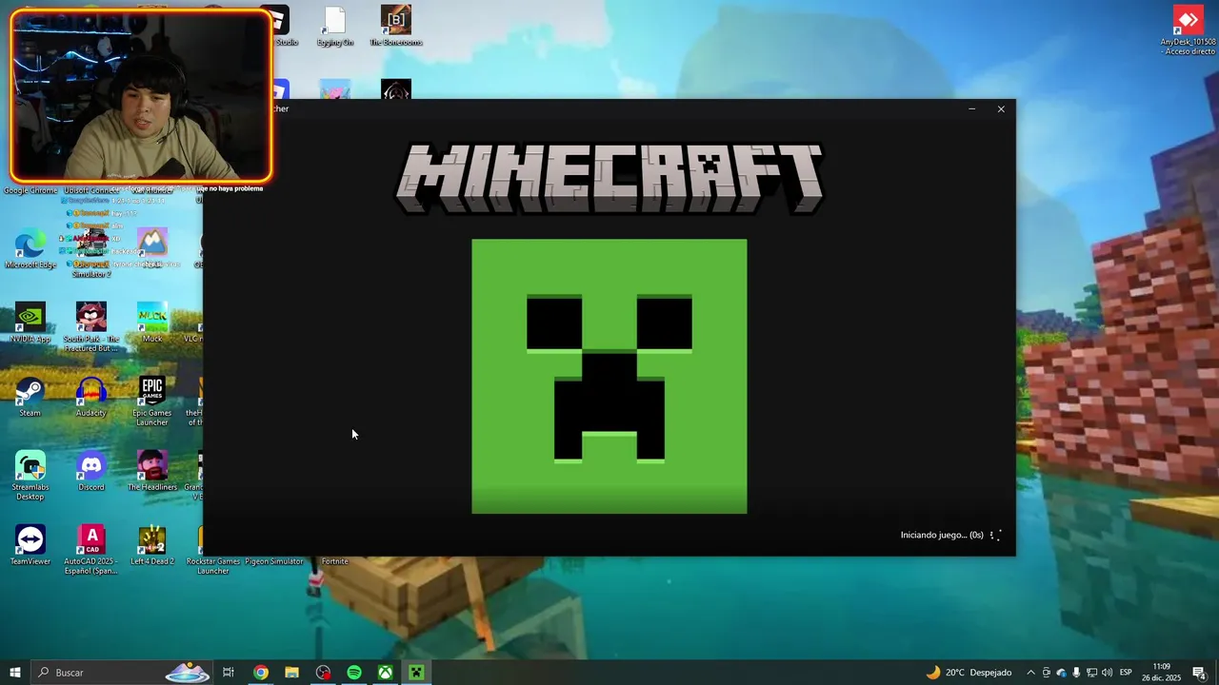The image size is (1219, 685).
Task: Open Streamlabs Desktop shortcut
Action: pyautogui.click(x=30, y=476)
